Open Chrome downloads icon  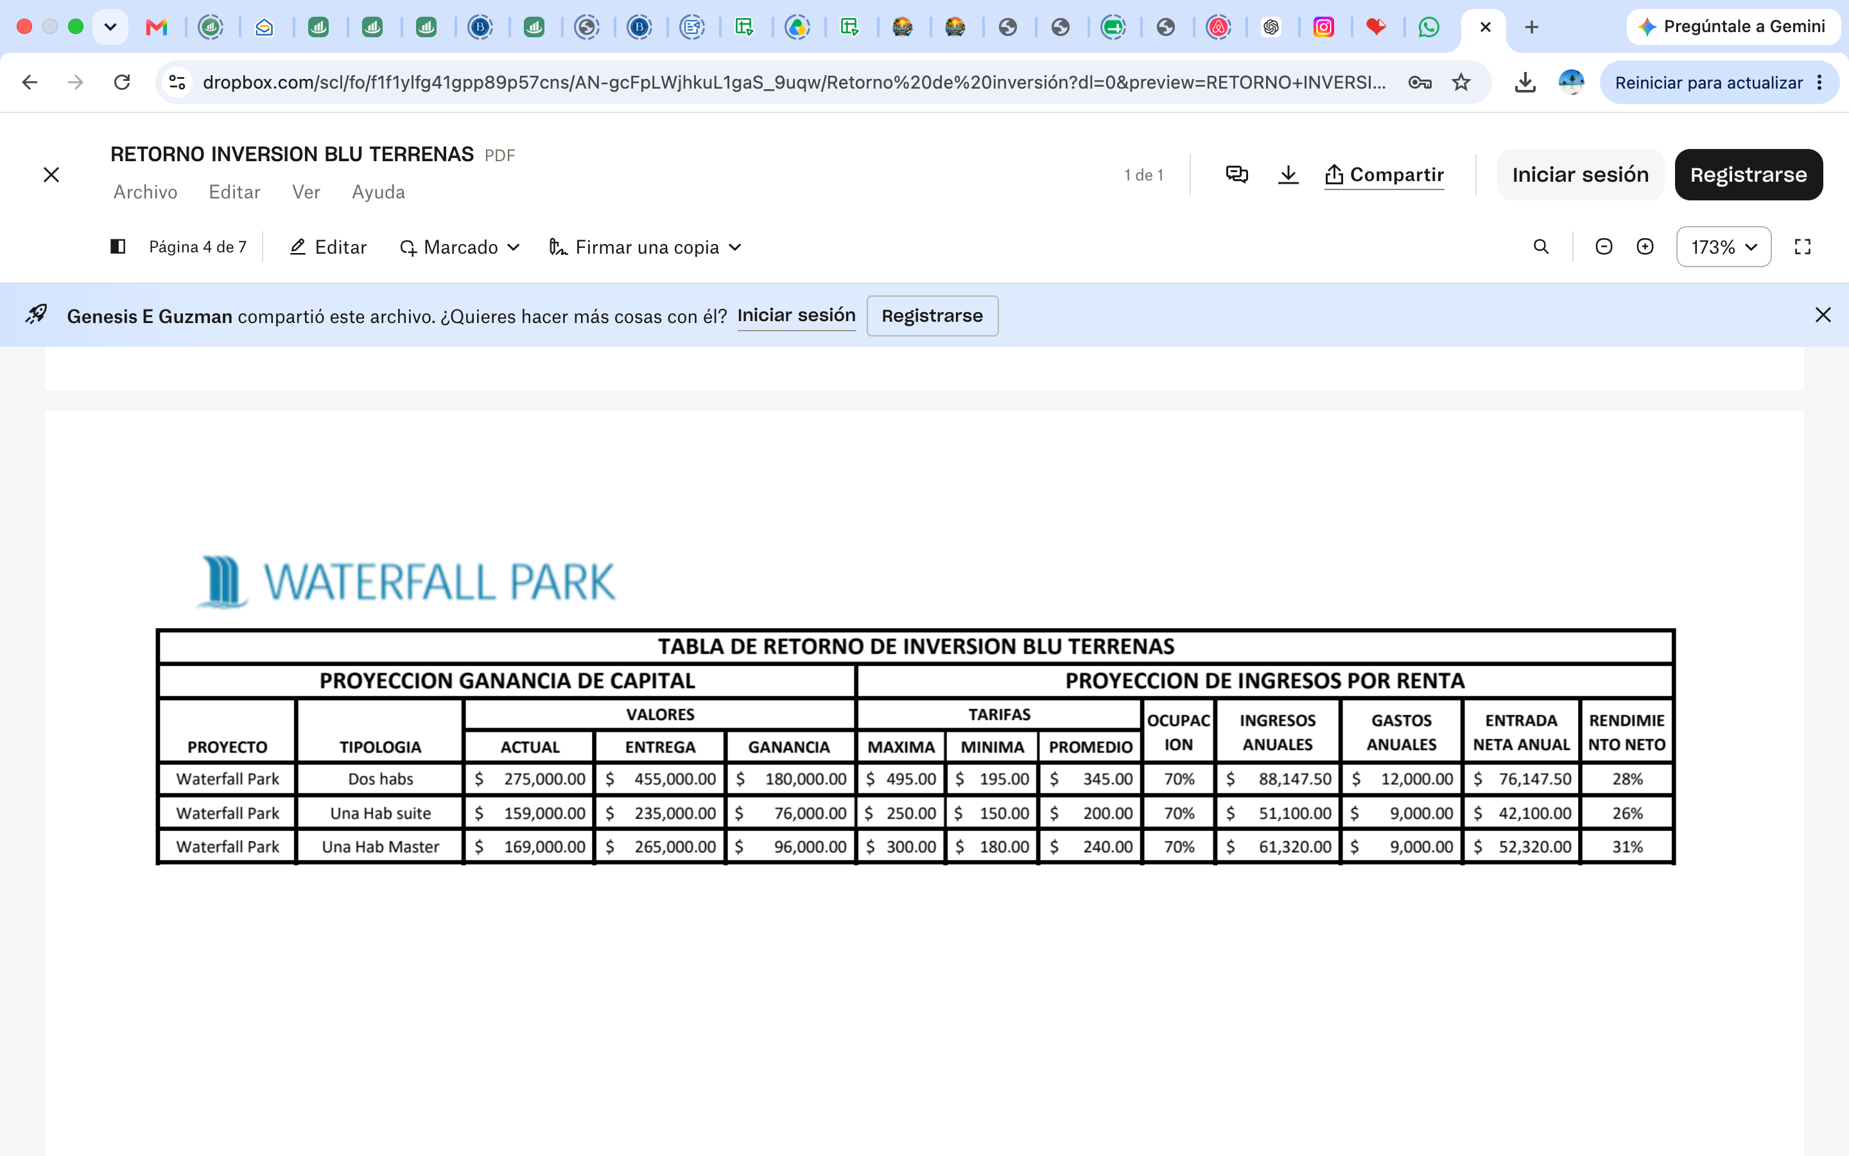click(1525, 82)
